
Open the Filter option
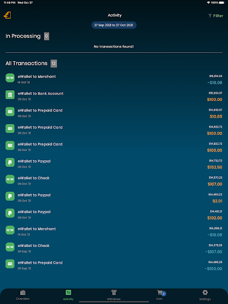[x=216, y=15]
